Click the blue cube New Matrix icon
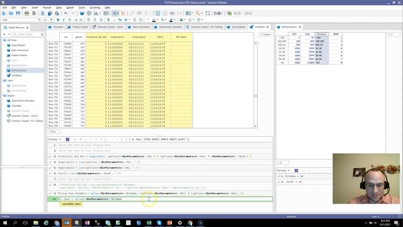 [82, 13]
